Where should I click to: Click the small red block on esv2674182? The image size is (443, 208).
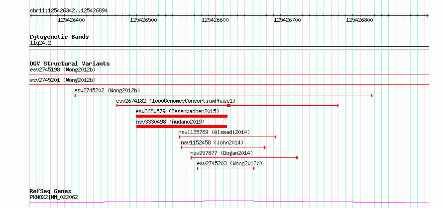coord(229,105)
